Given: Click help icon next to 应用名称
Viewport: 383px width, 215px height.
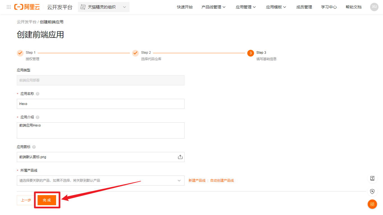Looking at the screenshot, I should 38,94.
